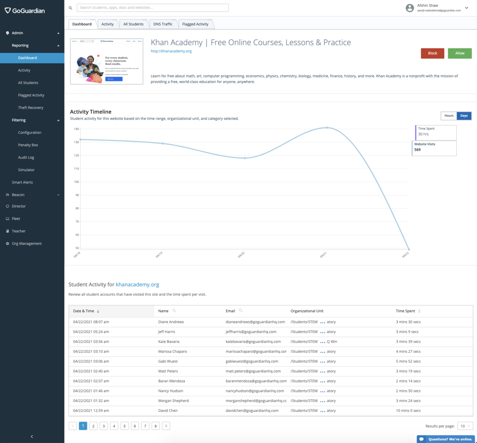Click the 04/21 data point on timeline

pos(327,128)
